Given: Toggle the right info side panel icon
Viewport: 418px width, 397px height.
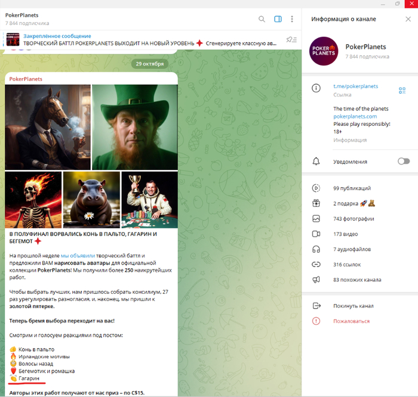Looking at the screenshot, I should point(278,19).
